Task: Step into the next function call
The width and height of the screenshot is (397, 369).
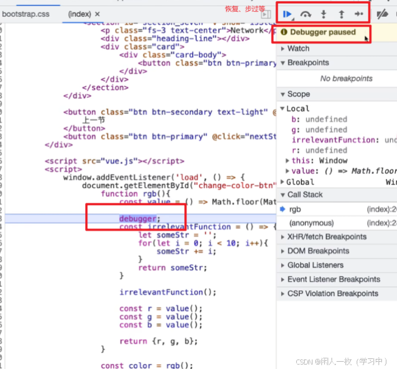Action: click(323, 14)
